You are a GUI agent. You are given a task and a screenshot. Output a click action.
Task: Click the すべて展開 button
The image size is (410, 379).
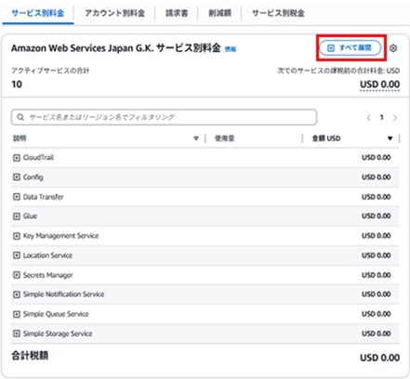click(x=350, y=48)
